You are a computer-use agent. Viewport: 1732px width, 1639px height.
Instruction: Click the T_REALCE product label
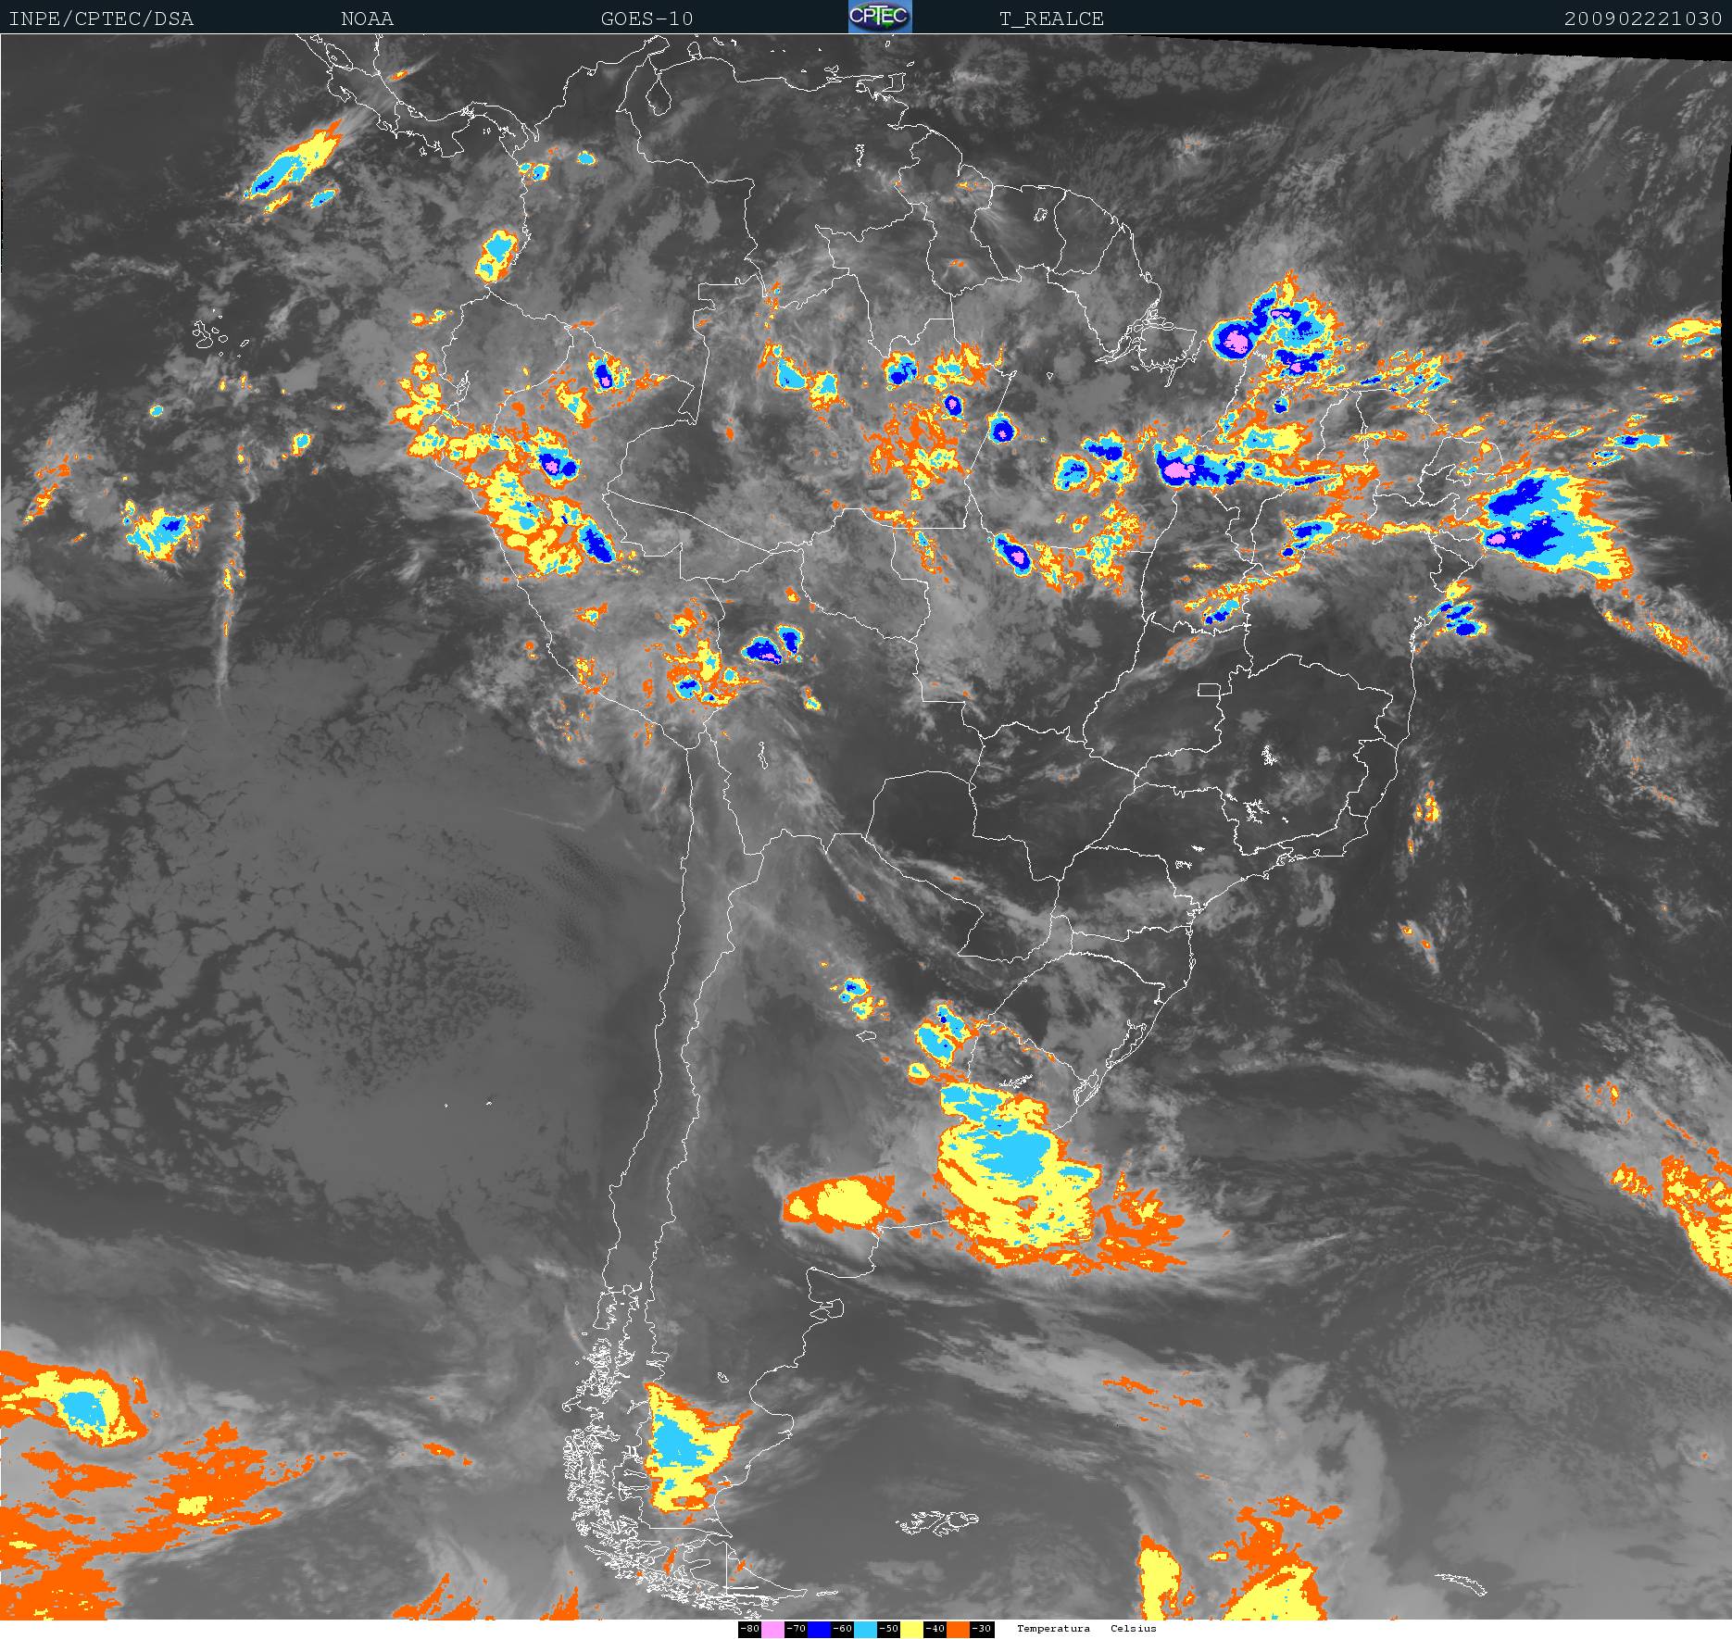click(1051, 19)
